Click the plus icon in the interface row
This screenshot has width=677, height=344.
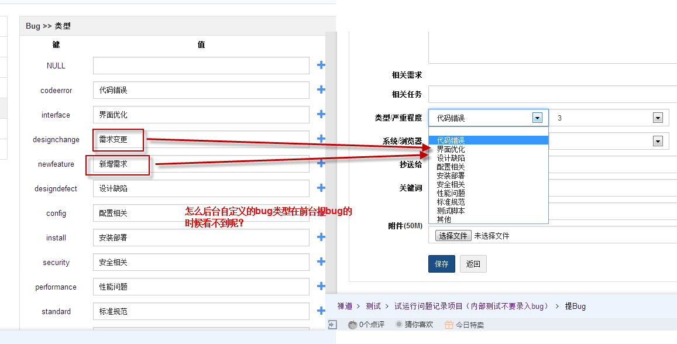(x=321, y=115)
